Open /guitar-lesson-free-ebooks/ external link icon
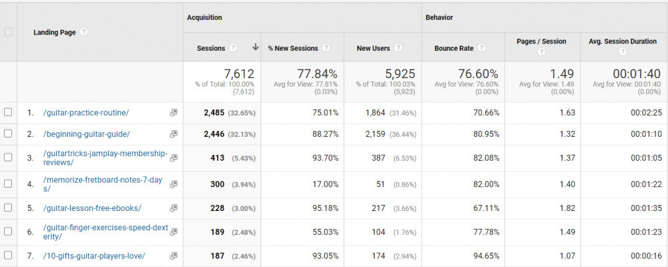The image size is (668, 267). point(174,208)
